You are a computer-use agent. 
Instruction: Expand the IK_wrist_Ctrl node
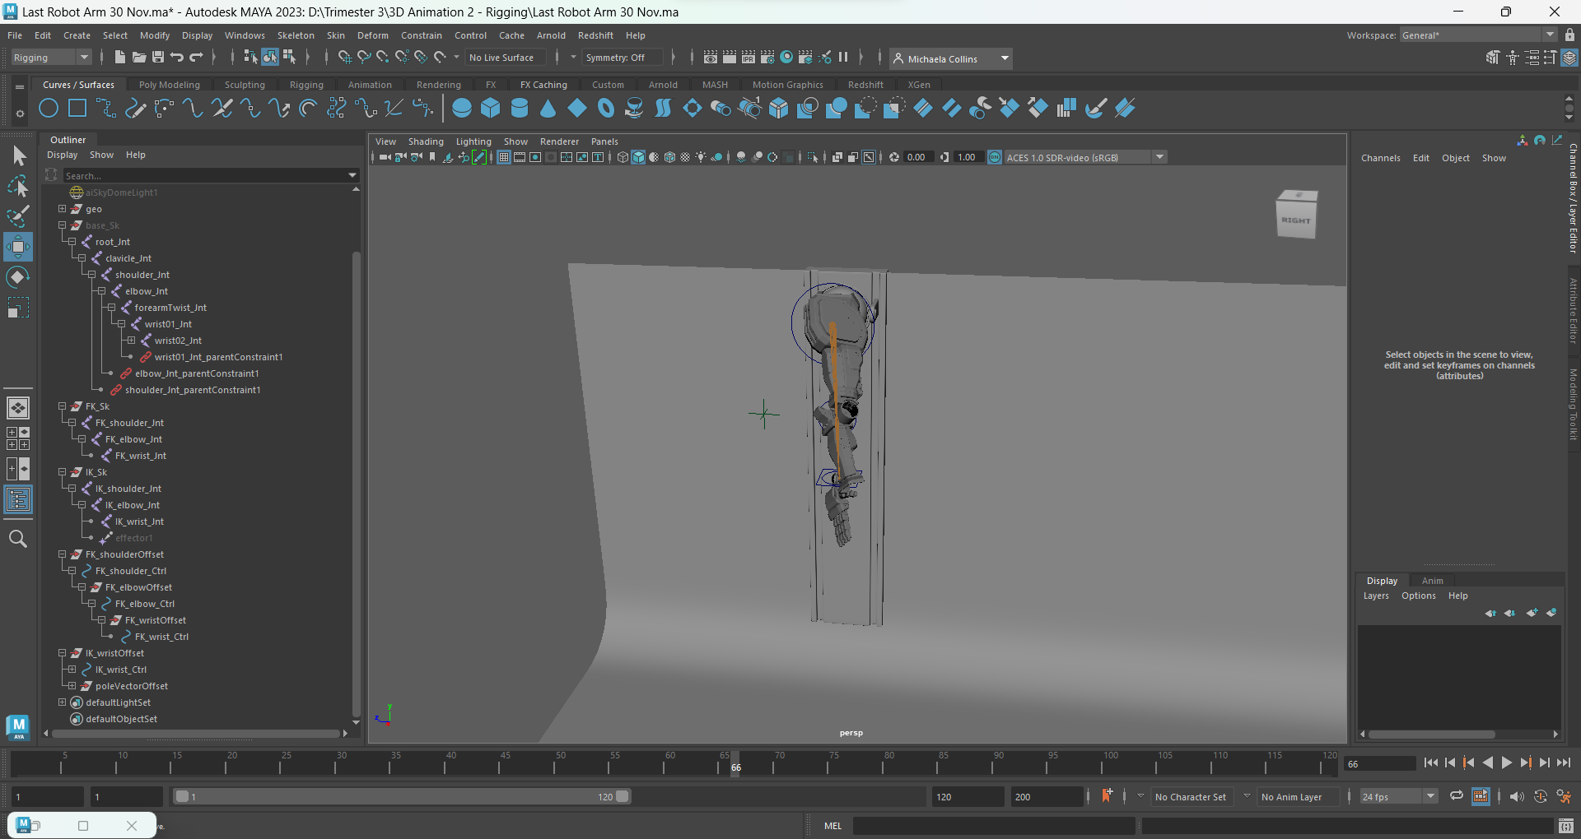[x=72, y=670]
